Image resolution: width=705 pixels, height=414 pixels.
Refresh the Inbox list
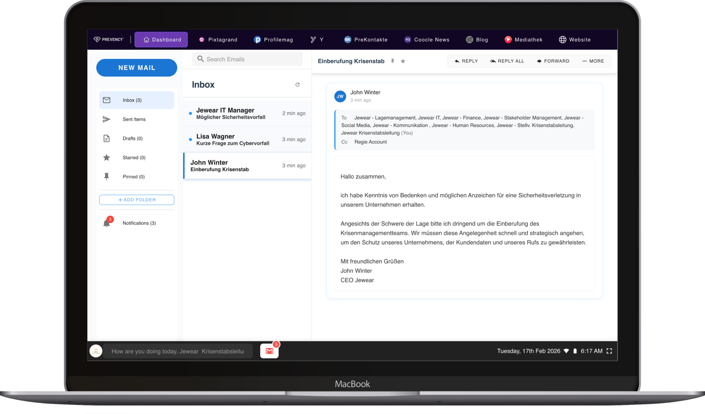pyautogui.click(x=297, y=85)
